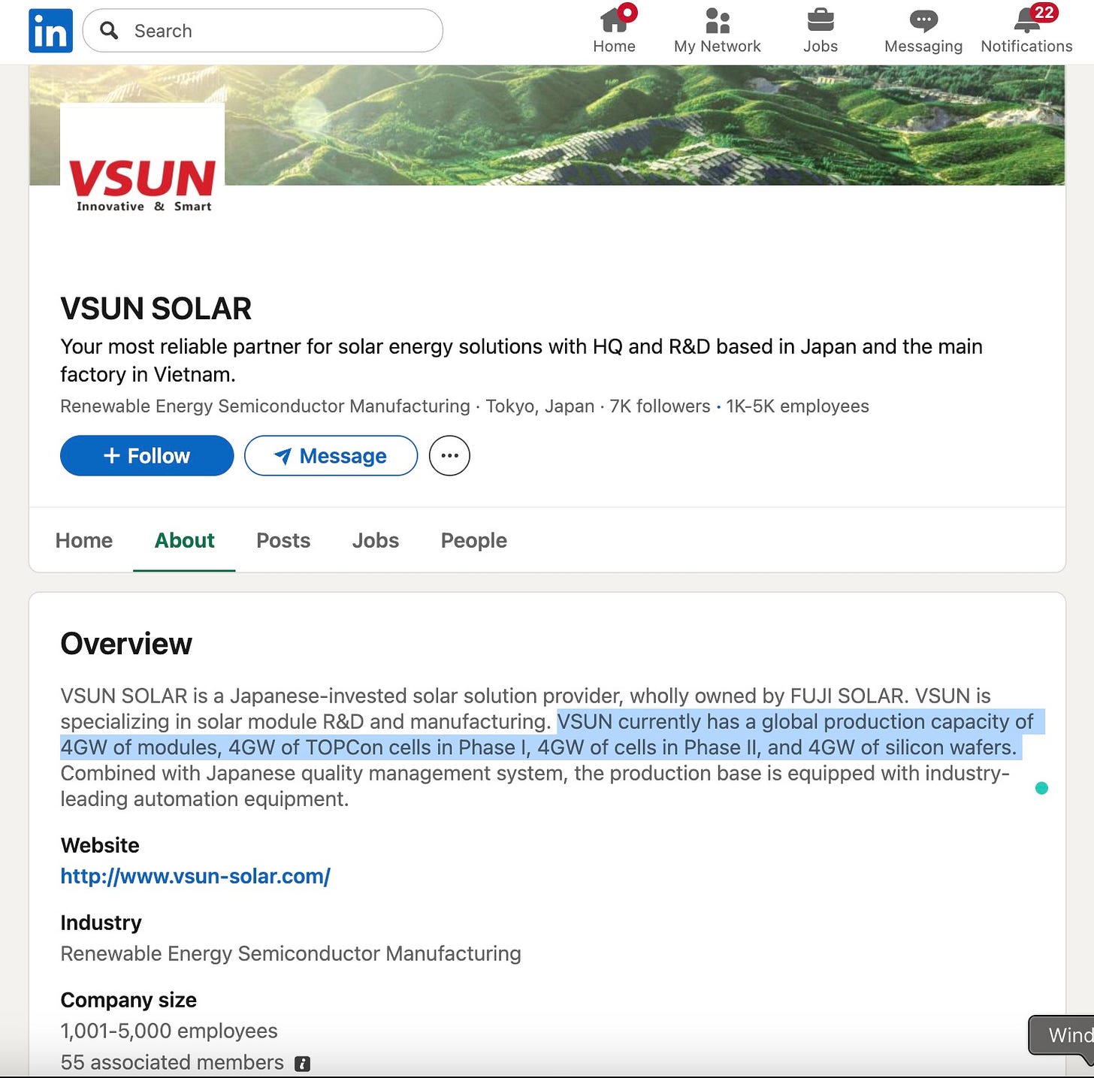Go to the Jobs briefcase in top navigation
1094x1078 pixels.
820,31
